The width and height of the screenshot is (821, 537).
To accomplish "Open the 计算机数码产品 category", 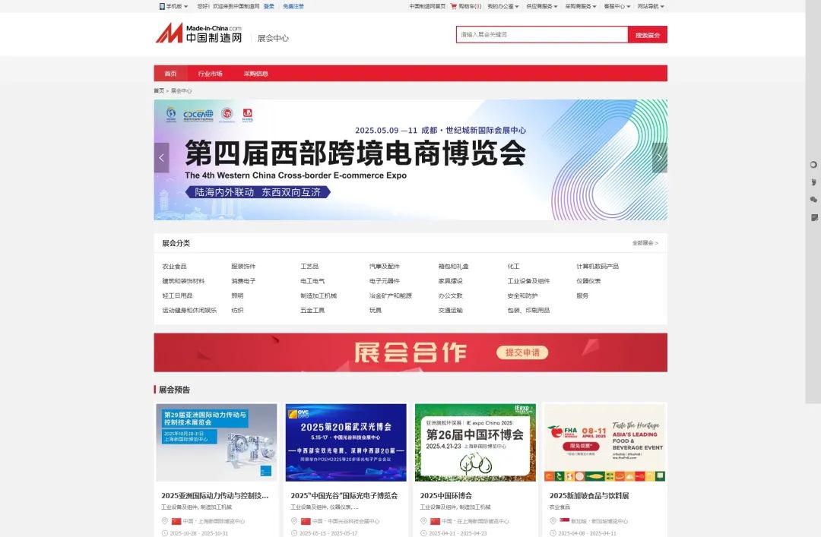I will click(x=598, y=267).
